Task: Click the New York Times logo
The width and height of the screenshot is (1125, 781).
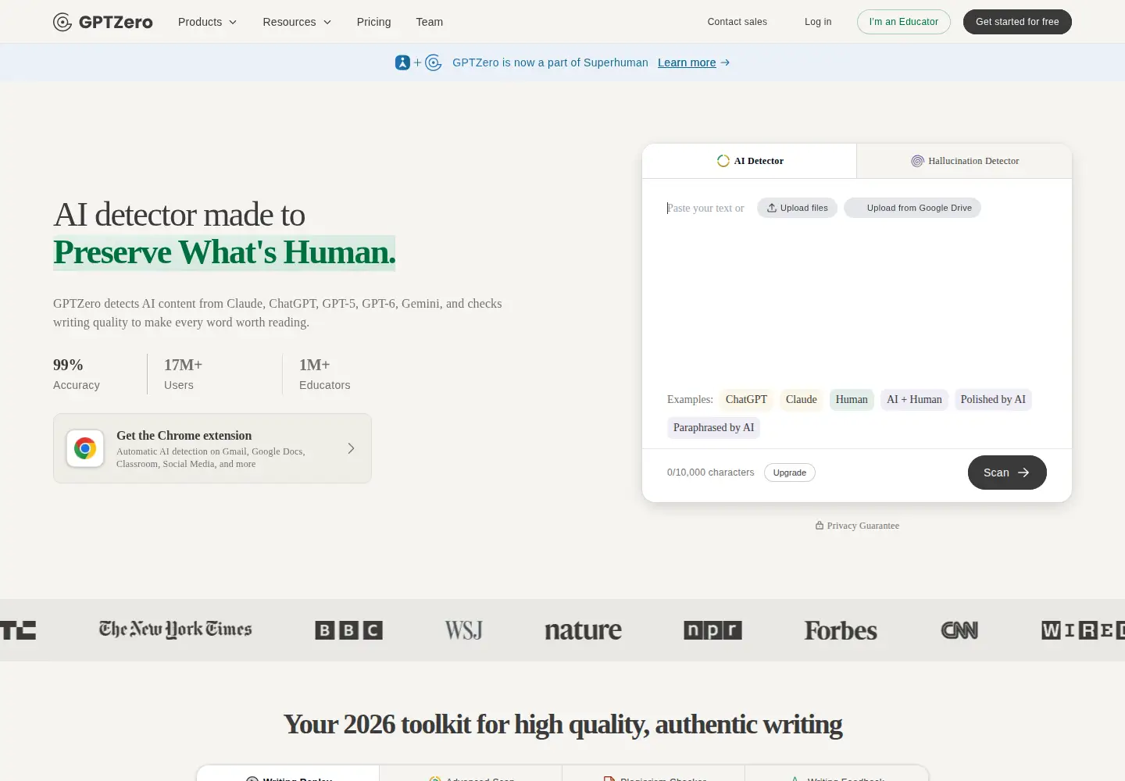Action: pos(175,629)
